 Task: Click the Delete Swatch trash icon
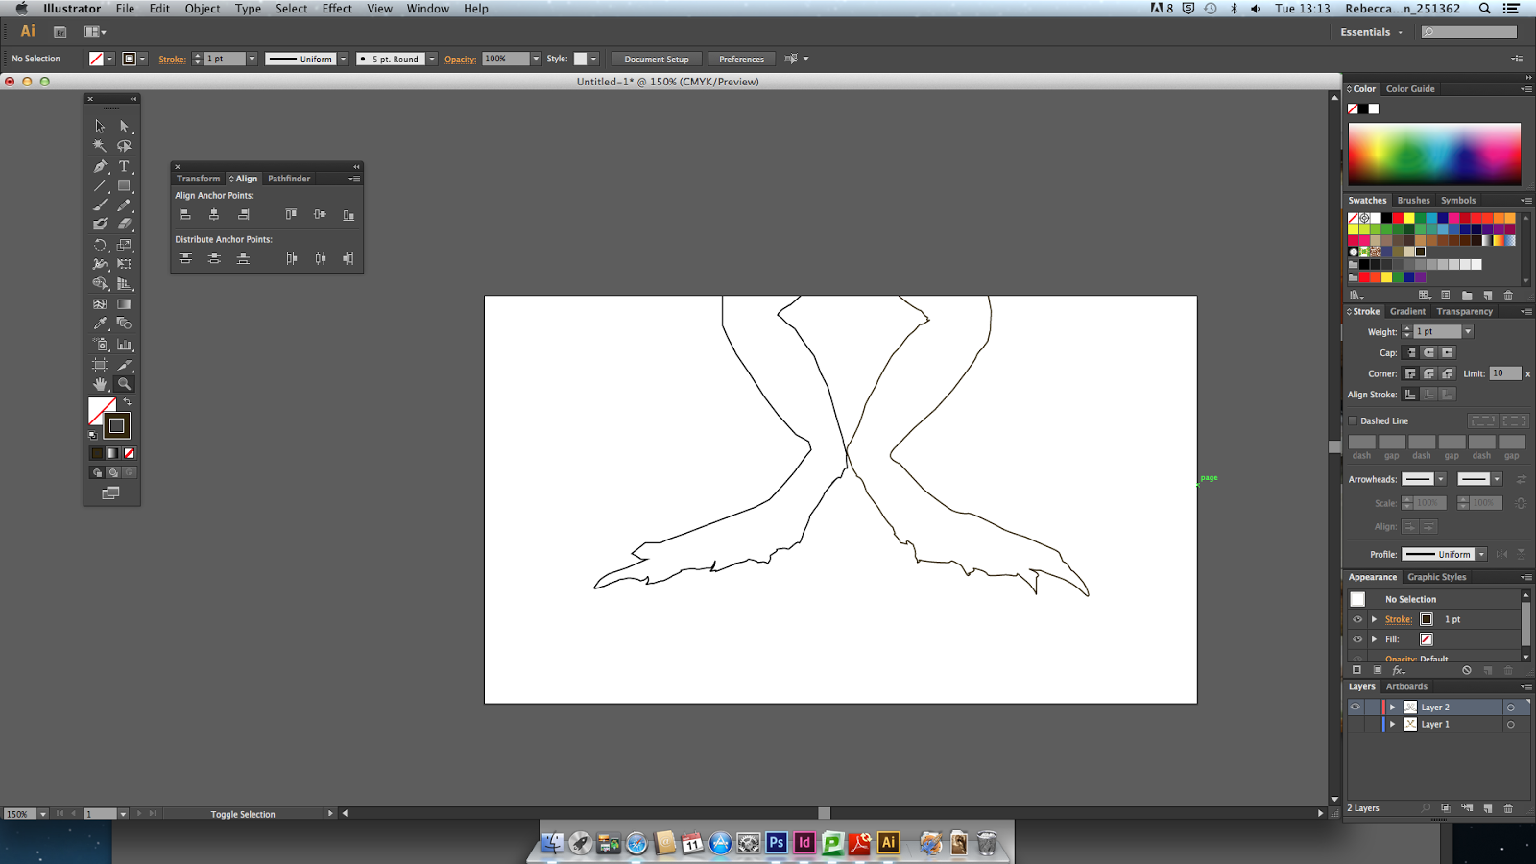coord(1508,295)
